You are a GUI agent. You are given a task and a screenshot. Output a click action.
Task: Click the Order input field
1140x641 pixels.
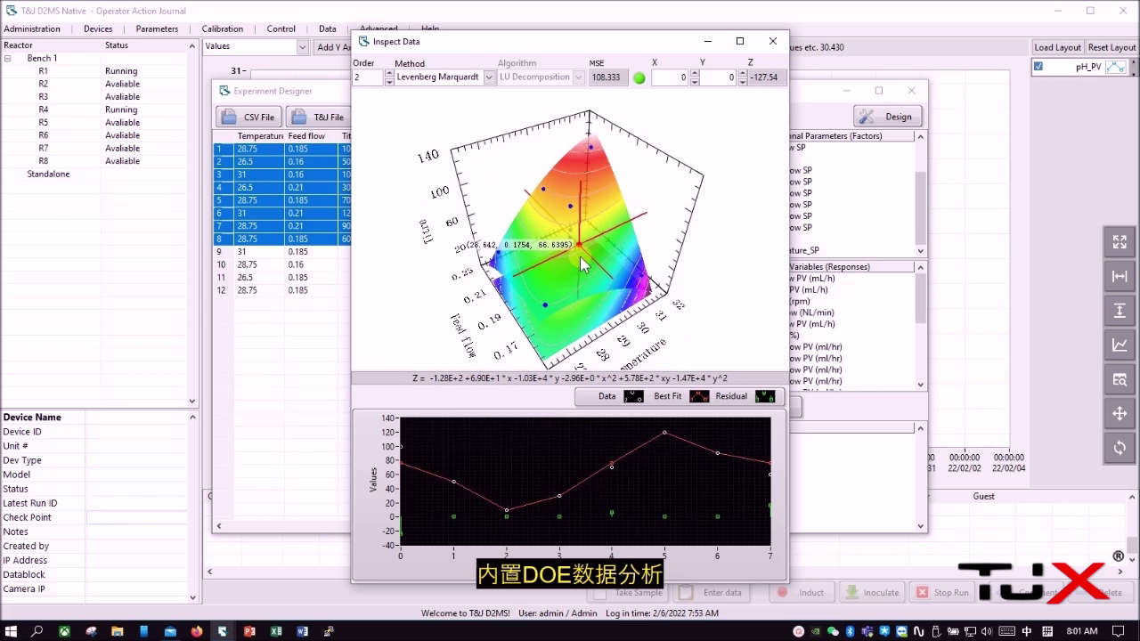pyautogui.click(x=368, y=77)
